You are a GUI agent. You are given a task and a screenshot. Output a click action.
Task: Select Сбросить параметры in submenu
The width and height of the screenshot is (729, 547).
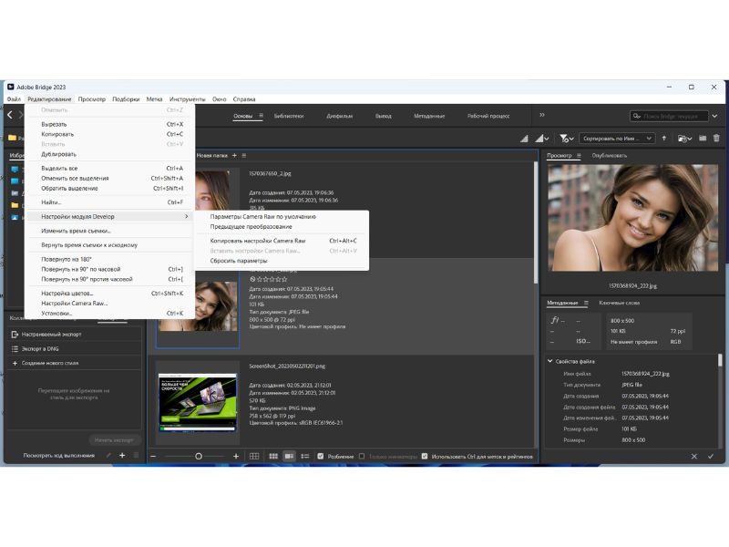[239, 261]
